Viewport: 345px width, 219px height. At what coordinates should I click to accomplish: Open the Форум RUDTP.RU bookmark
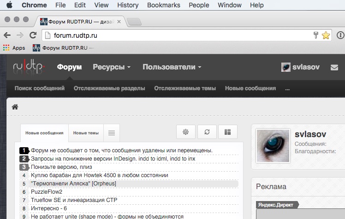click(63, 48)
